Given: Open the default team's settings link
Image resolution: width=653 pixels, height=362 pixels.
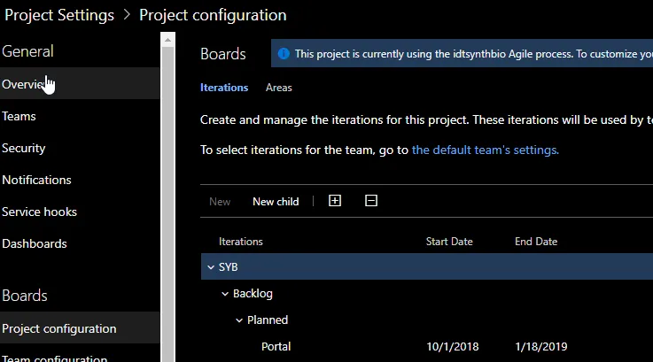Looking at the screenshot, I should pyautogui.click(x=485, y=150).
